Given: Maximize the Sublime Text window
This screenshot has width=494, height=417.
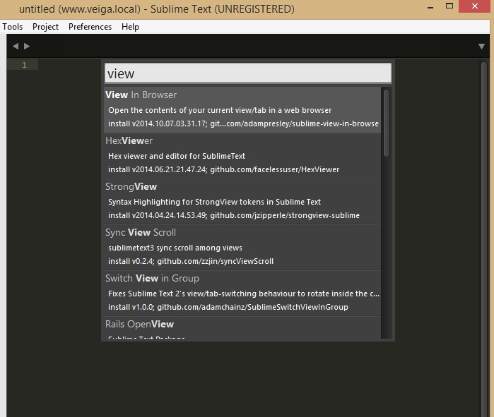Looking at the screenshot, I should (x=449, y=6).
